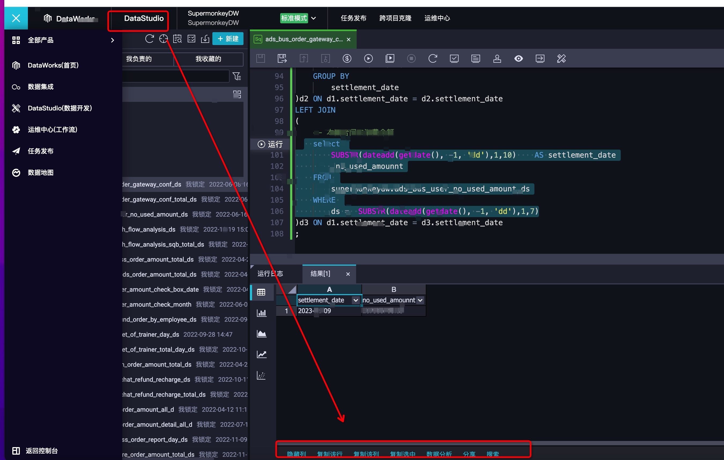Switch results to scatter plot icon

(x=261, y=375)
